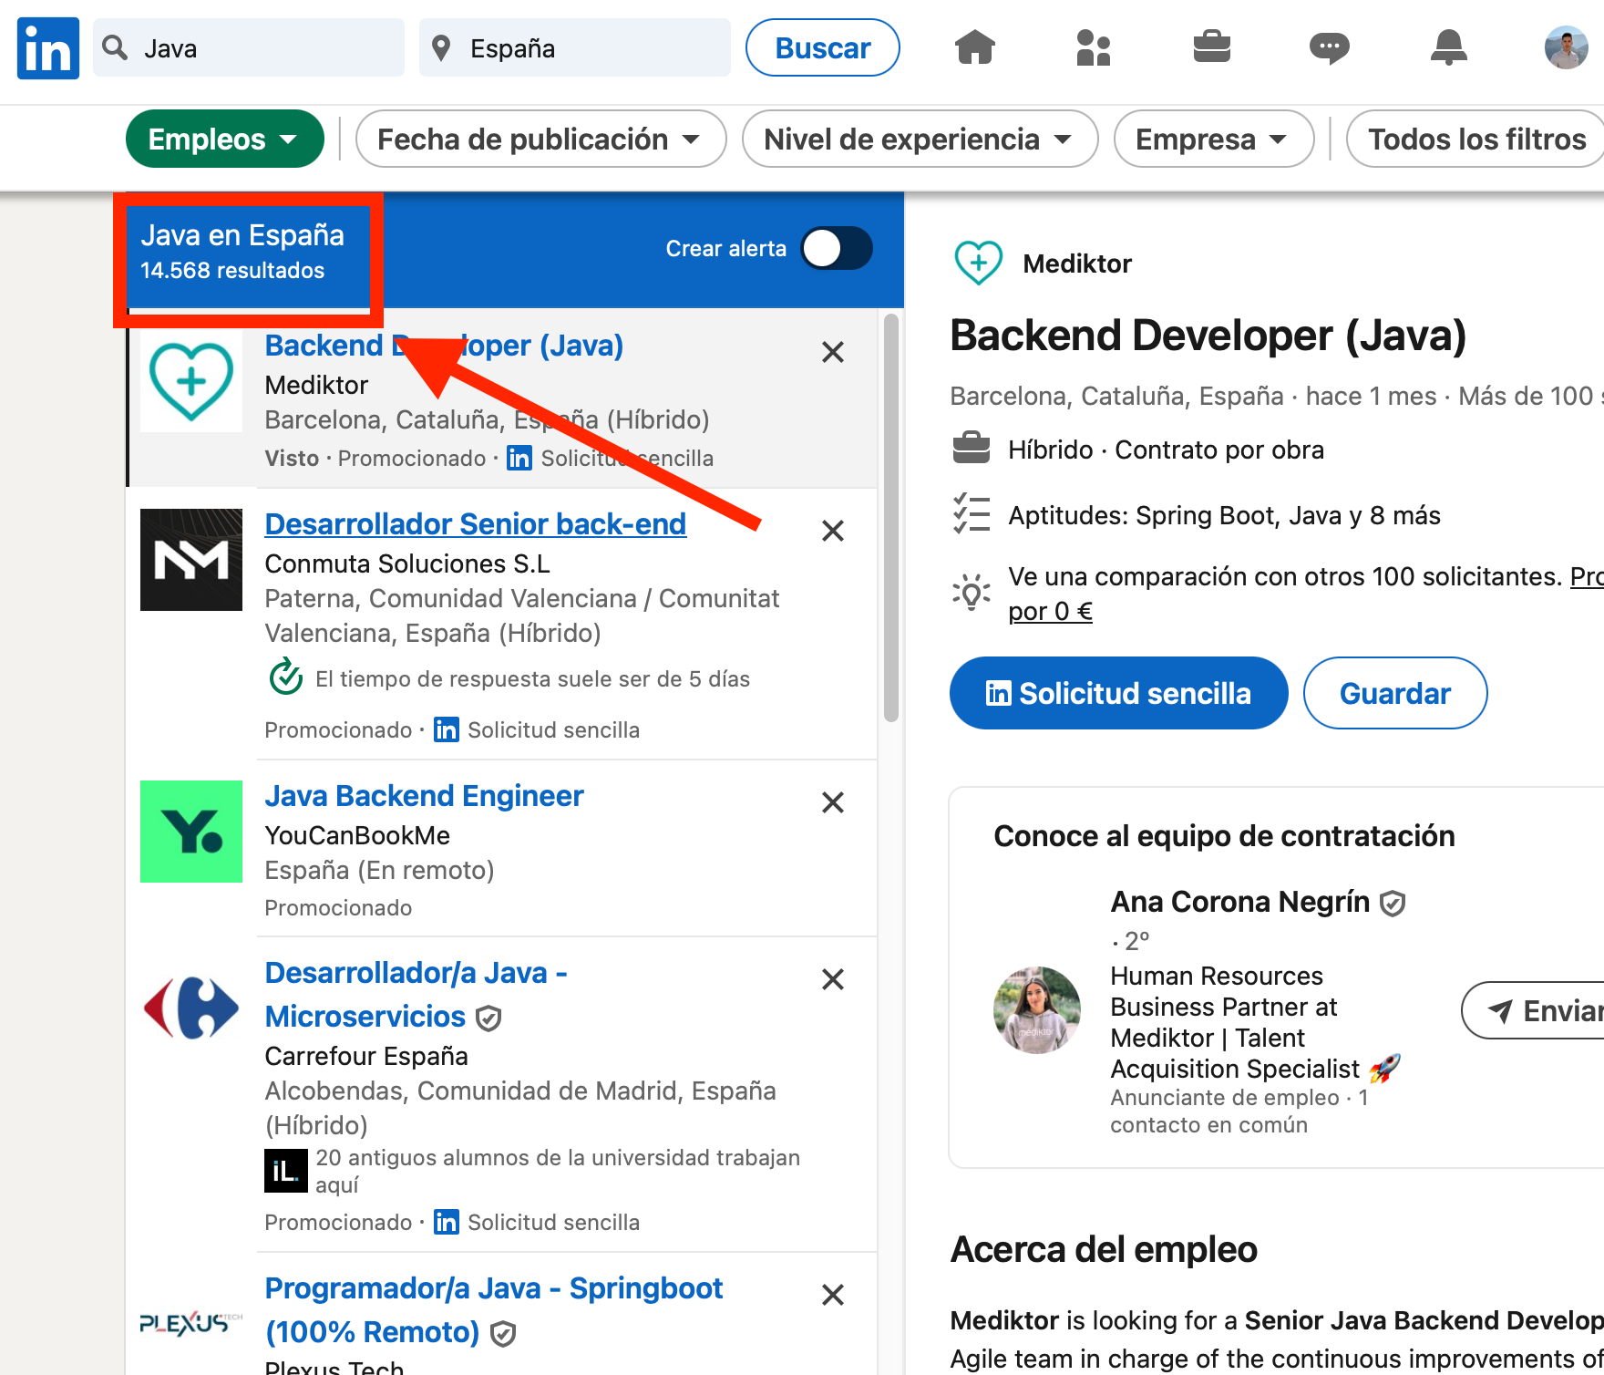
Task: Click the Enviar message button
Action: (1534, 1010)
